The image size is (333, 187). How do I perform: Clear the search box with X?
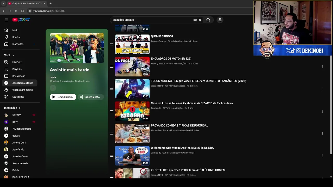[x=200, y=20]
